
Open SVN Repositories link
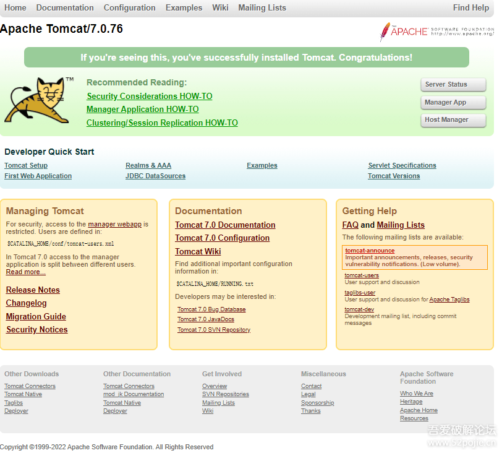[226, 394]
